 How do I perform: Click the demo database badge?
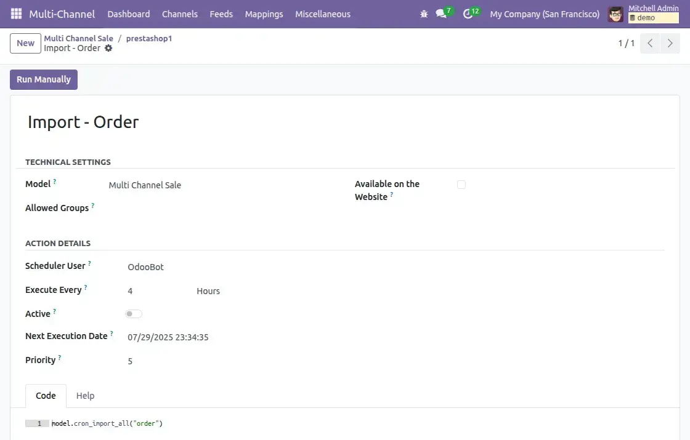click(653, 18)
